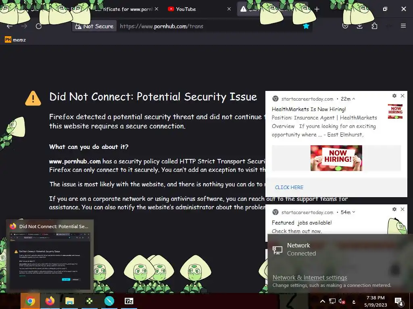Open the Pocket save icon
The width and height of the screenshot is (413, 309).
coord(345,26)
